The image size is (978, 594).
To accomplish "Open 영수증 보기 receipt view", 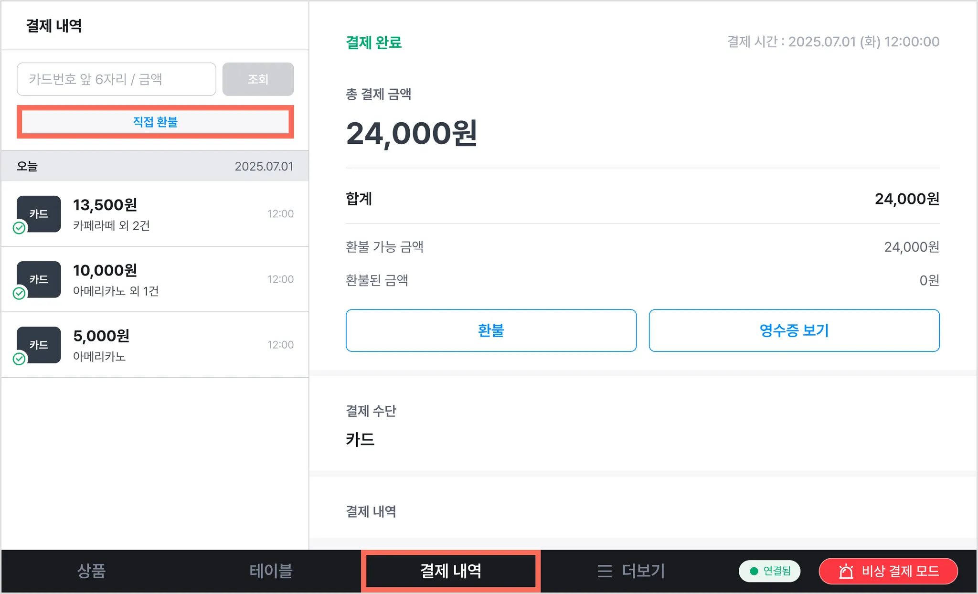I will coord(794,330).
